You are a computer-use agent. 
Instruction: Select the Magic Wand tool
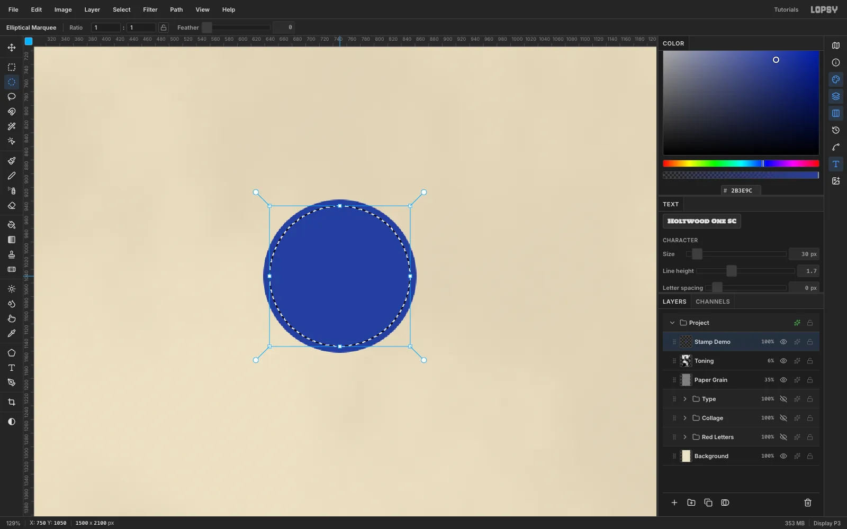pos(12,126)
